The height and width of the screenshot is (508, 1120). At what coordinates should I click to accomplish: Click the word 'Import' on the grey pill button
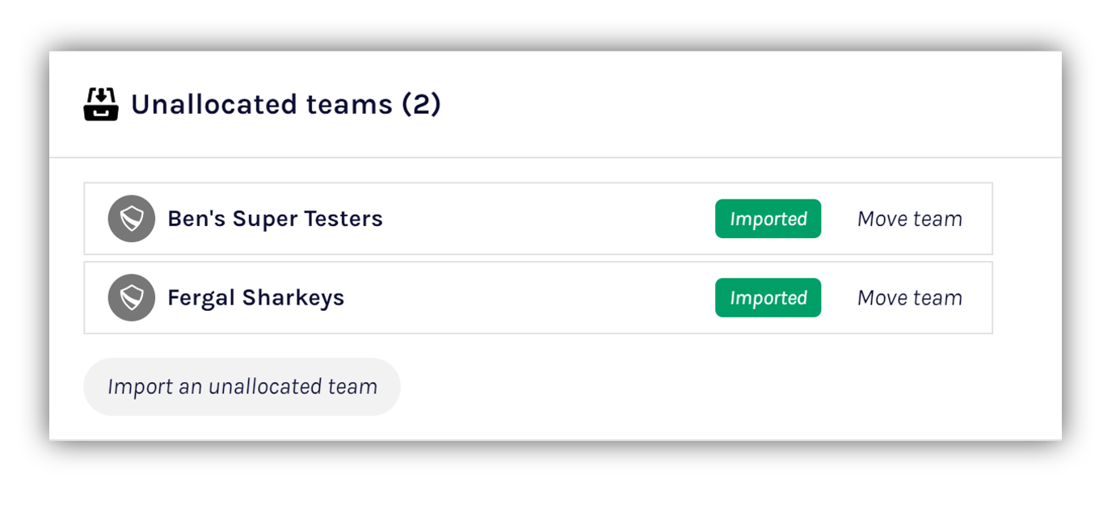[140, 387]
